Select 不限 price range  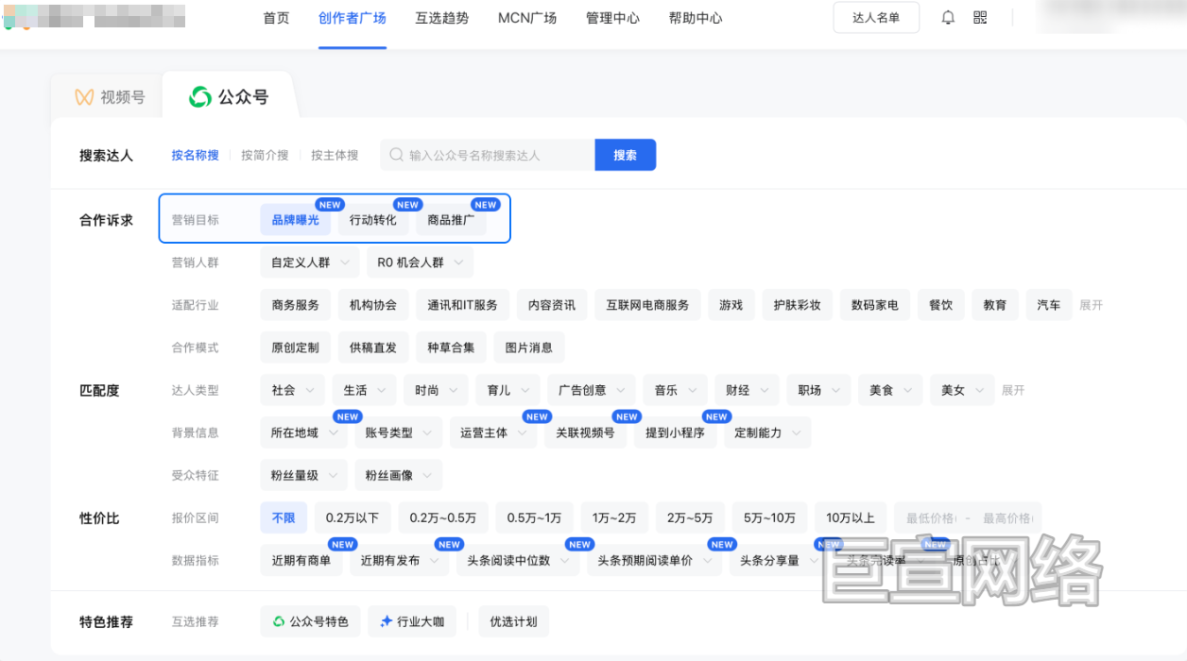[x=284, y=517]
